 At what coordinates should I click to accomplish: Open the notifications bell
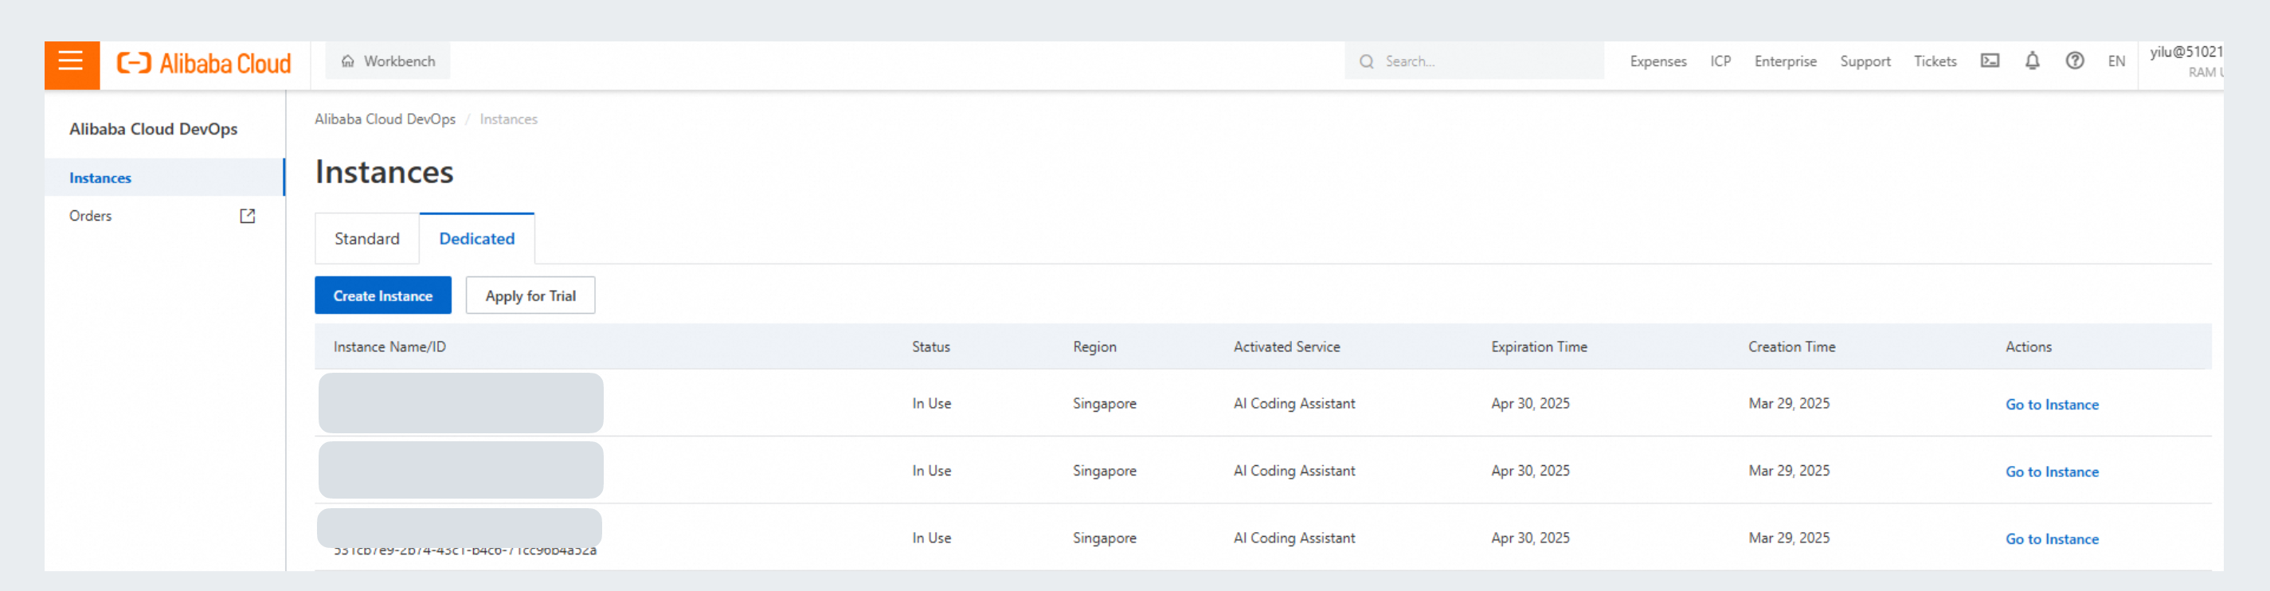tap(2031, 61)
